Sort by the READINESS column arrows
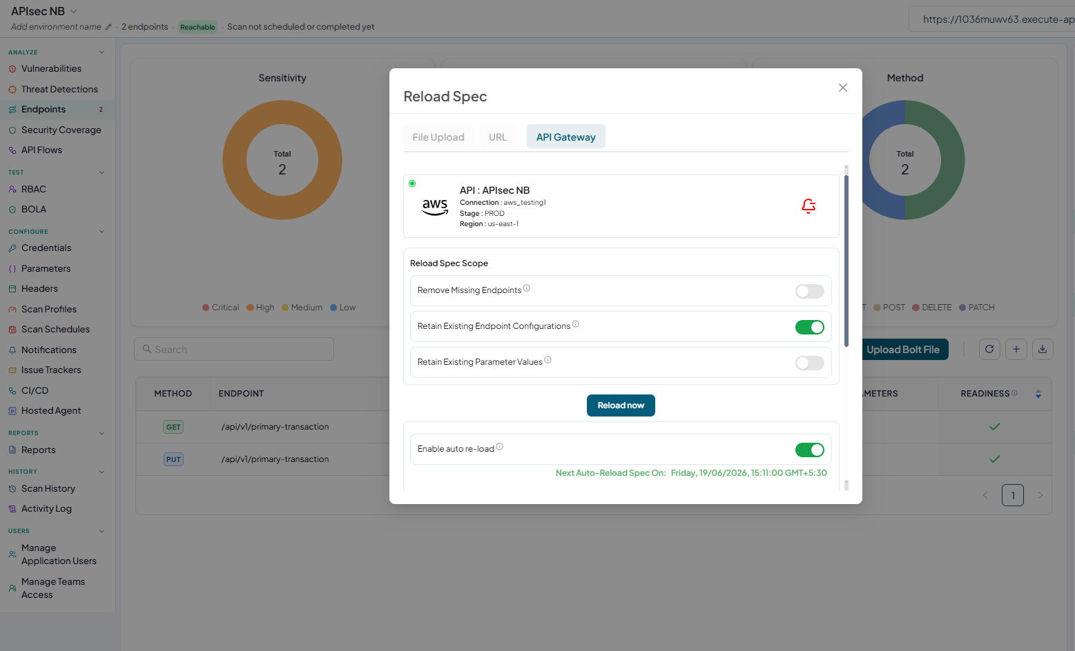This screenshot has width=1075, height=651. 1038,394
